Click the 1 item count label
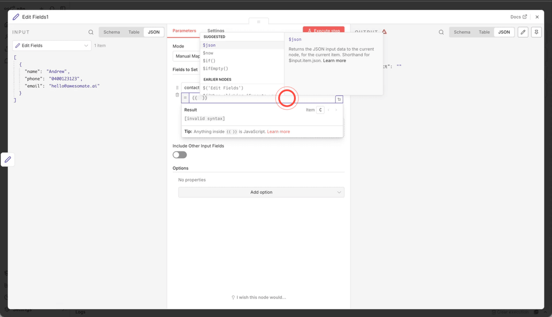The height and width of the screenshot is (317, 552). (x=100, y=46)
